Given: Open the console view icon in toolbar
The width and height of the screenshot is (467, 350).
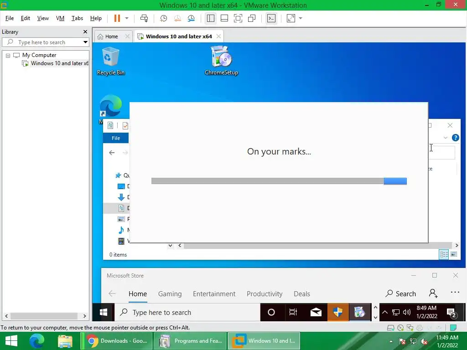Looking at the screenshot, I should pos(271,18).
